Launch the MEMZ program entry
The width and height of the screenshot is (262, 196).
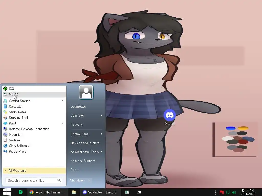pos(34,94)
